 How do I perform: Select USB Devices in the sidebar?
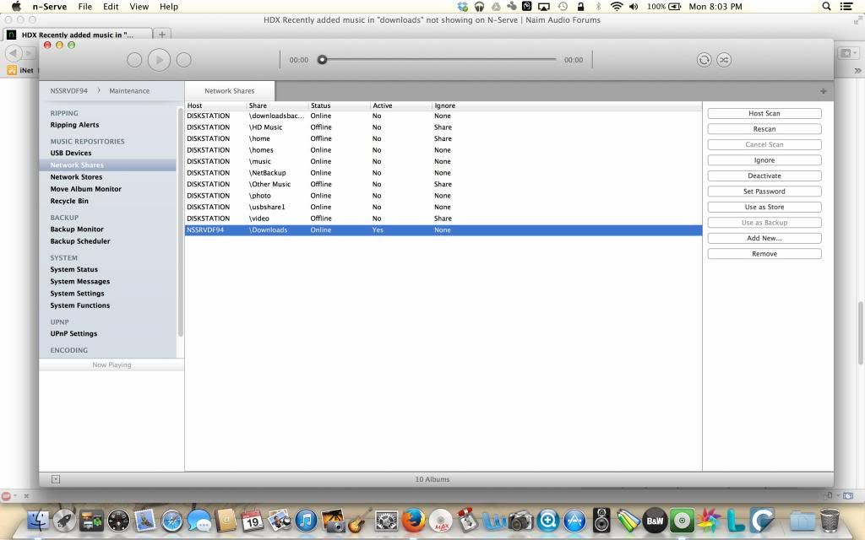click(71, 154)
